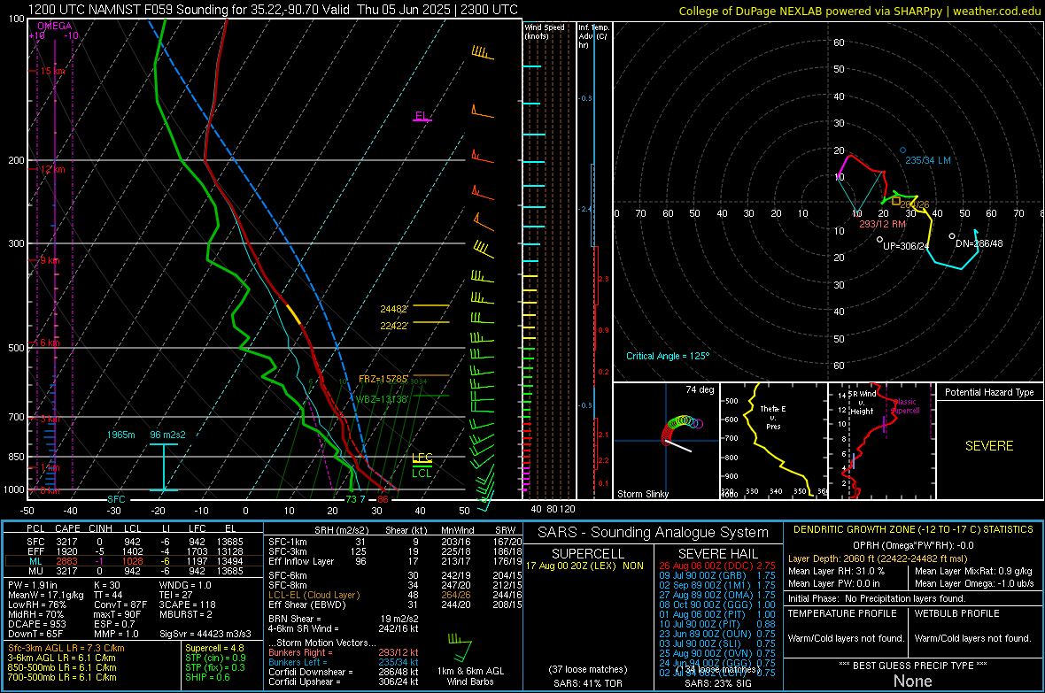Click the cyan Bunkers left-mover circle on hodograph
The image size is (1045, 693).
tap(903, 150)
